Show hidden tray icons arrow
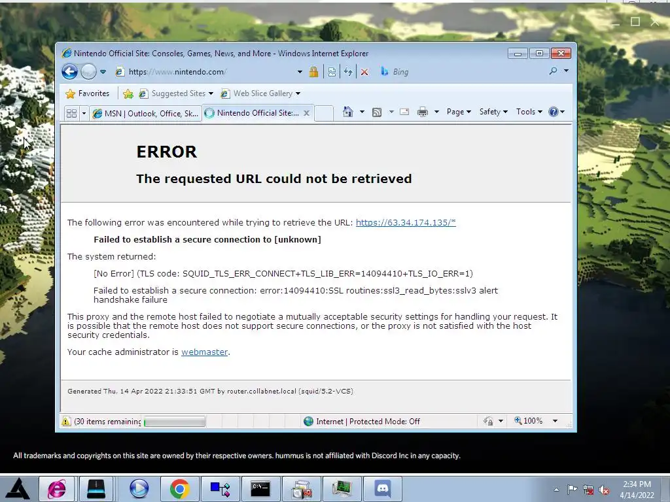This screenshot has width=670, height=502. [556, 490]
